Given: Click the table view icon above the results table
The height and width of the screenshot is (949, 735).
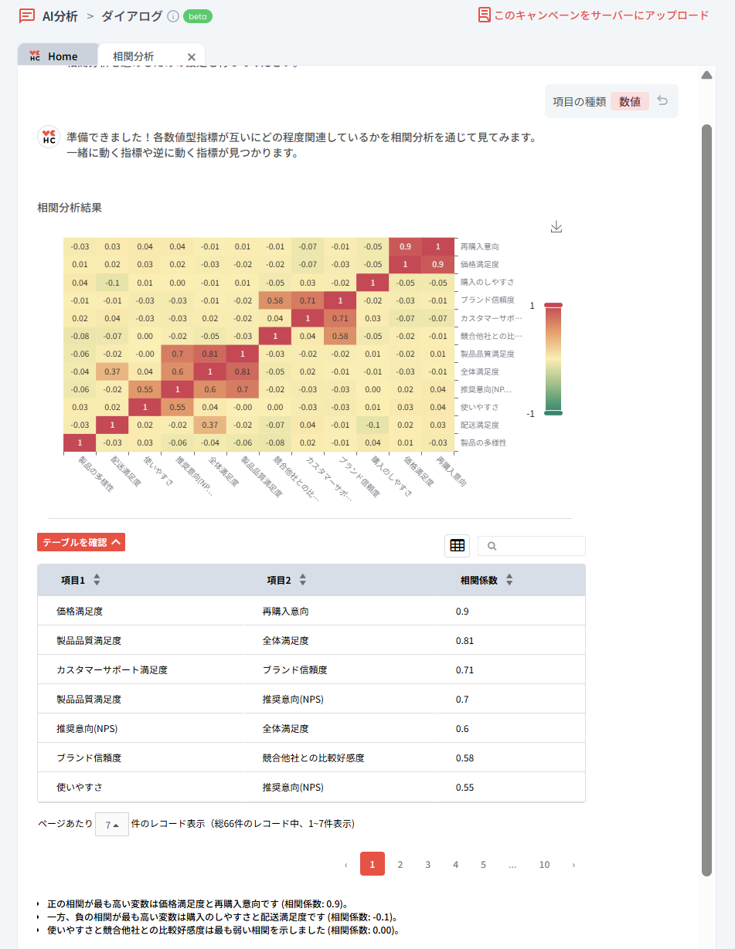Looking at the screenshot, I should [x=457, y=546].
